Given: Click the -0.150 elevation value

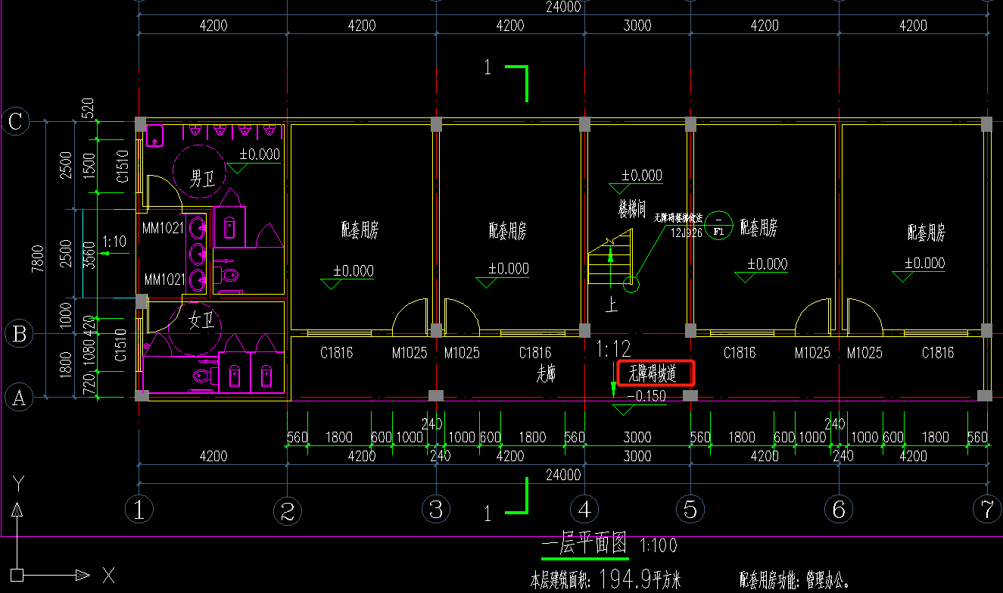Looking at the screenshot, I should coord(646,396).
